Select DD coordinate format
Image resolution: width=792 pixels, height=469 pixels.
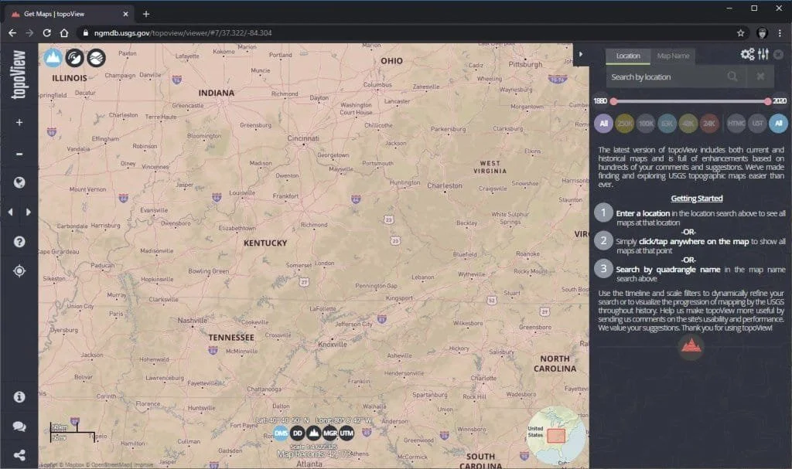coord(298,433)
